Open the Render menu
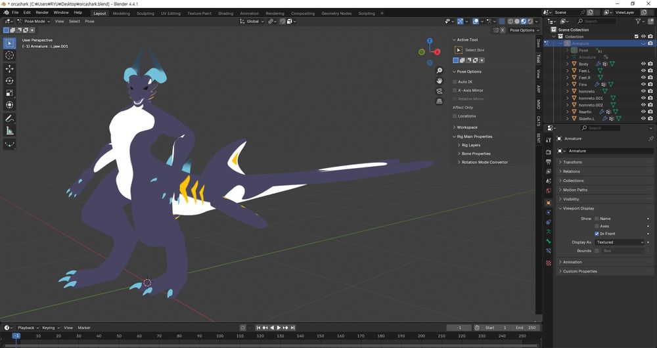The image size is (657, 348). [42, 12]
